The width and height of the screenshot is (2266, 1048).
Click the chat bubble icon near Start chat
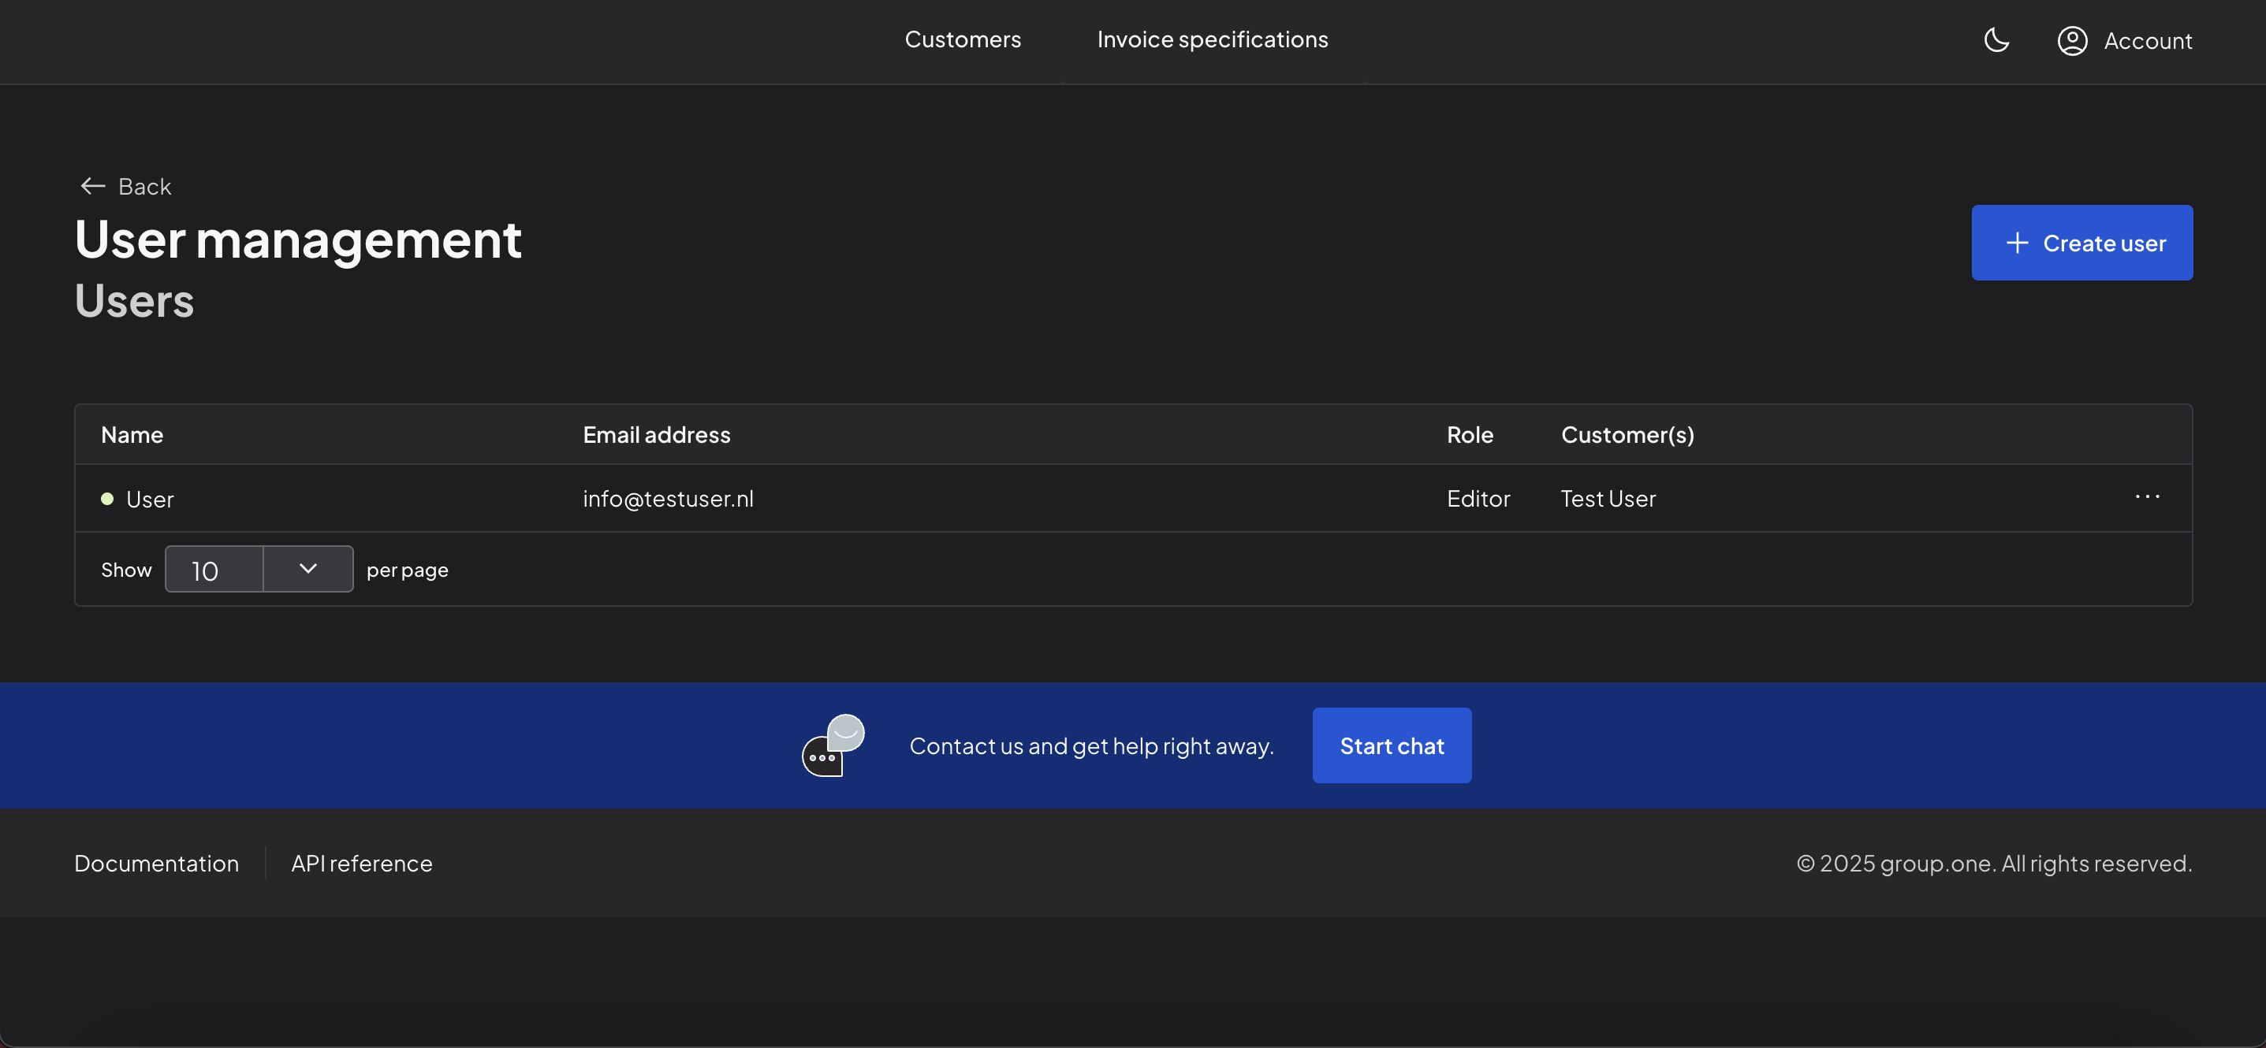tap(830, 745)
